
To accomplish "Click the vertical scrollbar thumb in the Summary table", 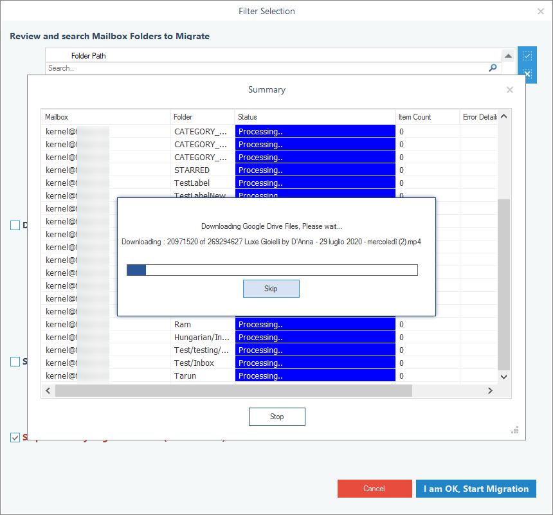I will 504,285.
